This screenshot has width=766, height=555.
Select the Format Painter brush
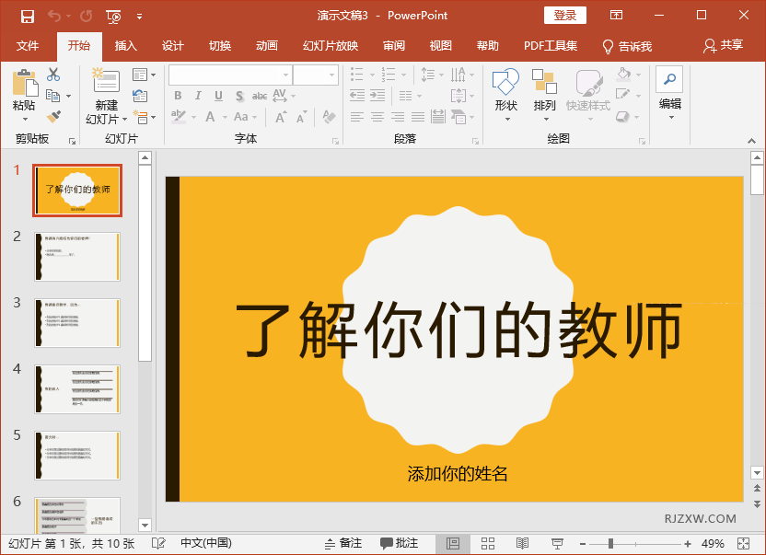(53, 117)
